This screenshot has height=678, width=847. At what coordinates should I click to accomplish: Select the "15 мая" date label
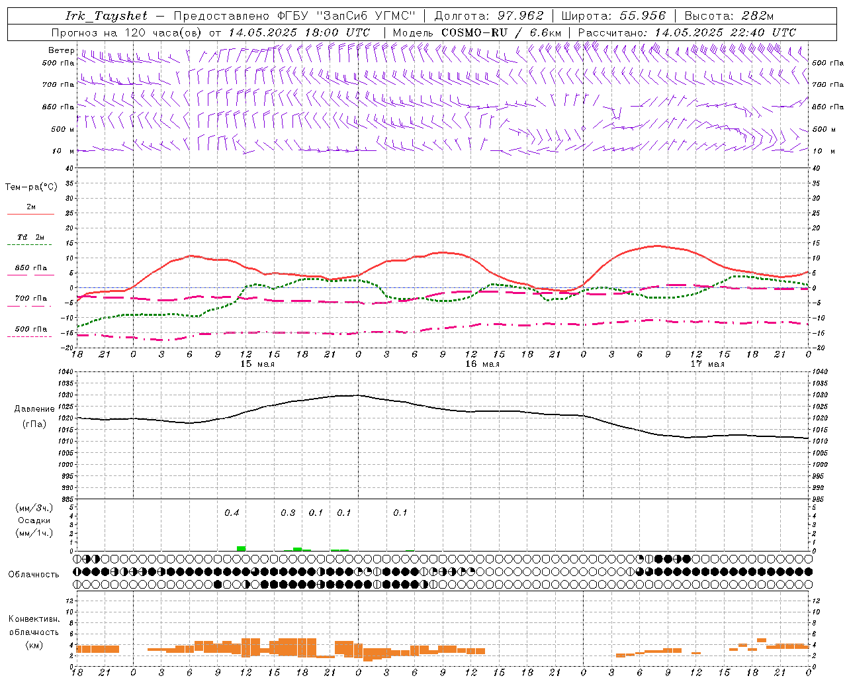(257, 364)
